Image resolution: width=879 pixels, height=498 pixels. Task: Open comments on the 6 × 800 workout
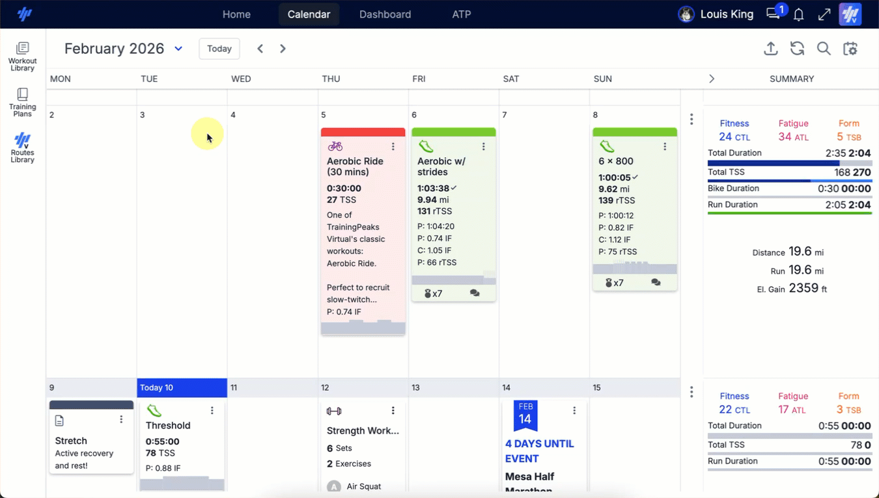click(656, 283)
